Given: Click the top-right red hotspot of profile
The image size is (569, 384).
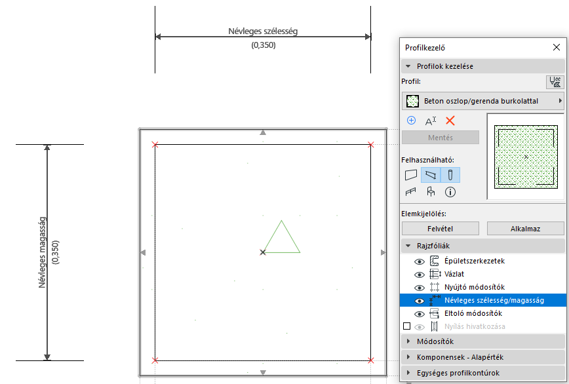Looking at the screenshot, I should point(370,145).
